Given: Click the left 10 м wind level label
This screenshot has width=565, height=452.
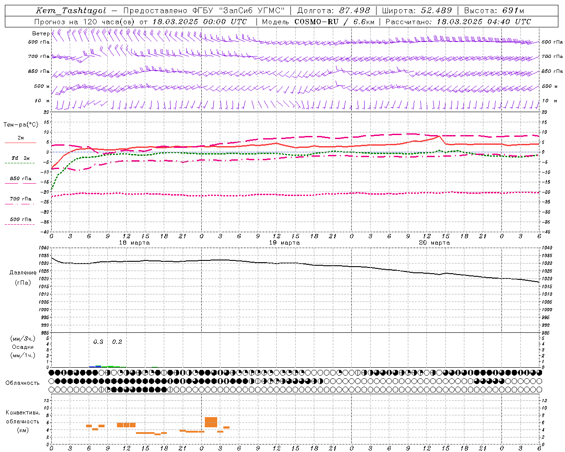Looking at the screenshot, I should click(x=42, y=101).
